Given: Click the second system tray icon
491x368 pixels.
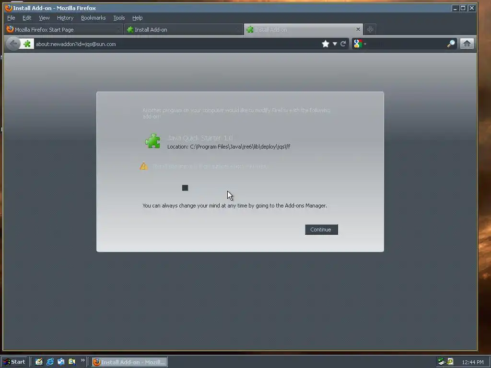Looking at the screenshot, I should 450,362.
